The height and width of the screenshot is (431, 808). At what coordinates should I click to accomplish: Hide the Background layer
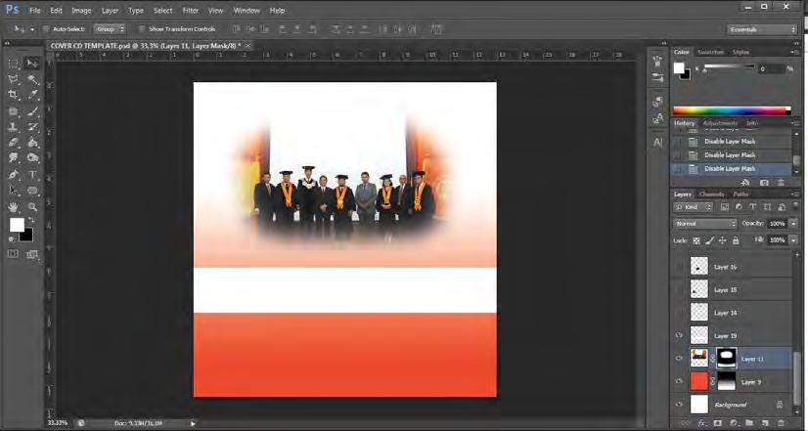tap(679, 405)
